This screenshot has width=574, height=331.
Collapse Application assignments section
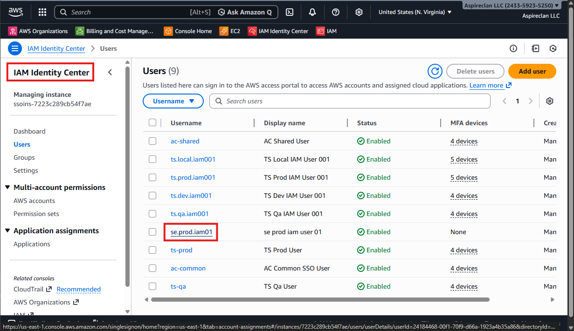7,230
